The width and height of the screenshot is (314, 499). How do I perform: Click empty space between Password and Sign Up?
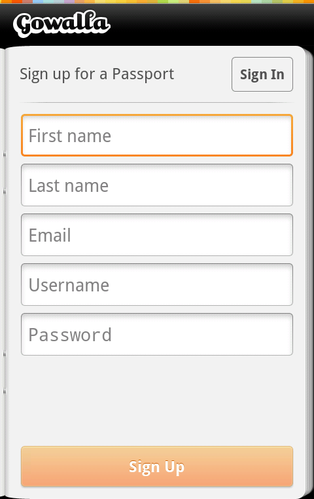coord(157,401)
